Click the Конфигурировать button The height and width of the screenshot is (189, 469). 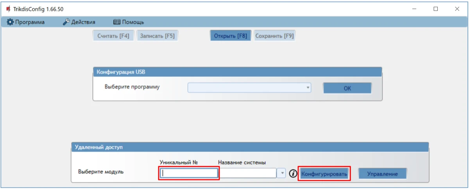tap(324, 174)
